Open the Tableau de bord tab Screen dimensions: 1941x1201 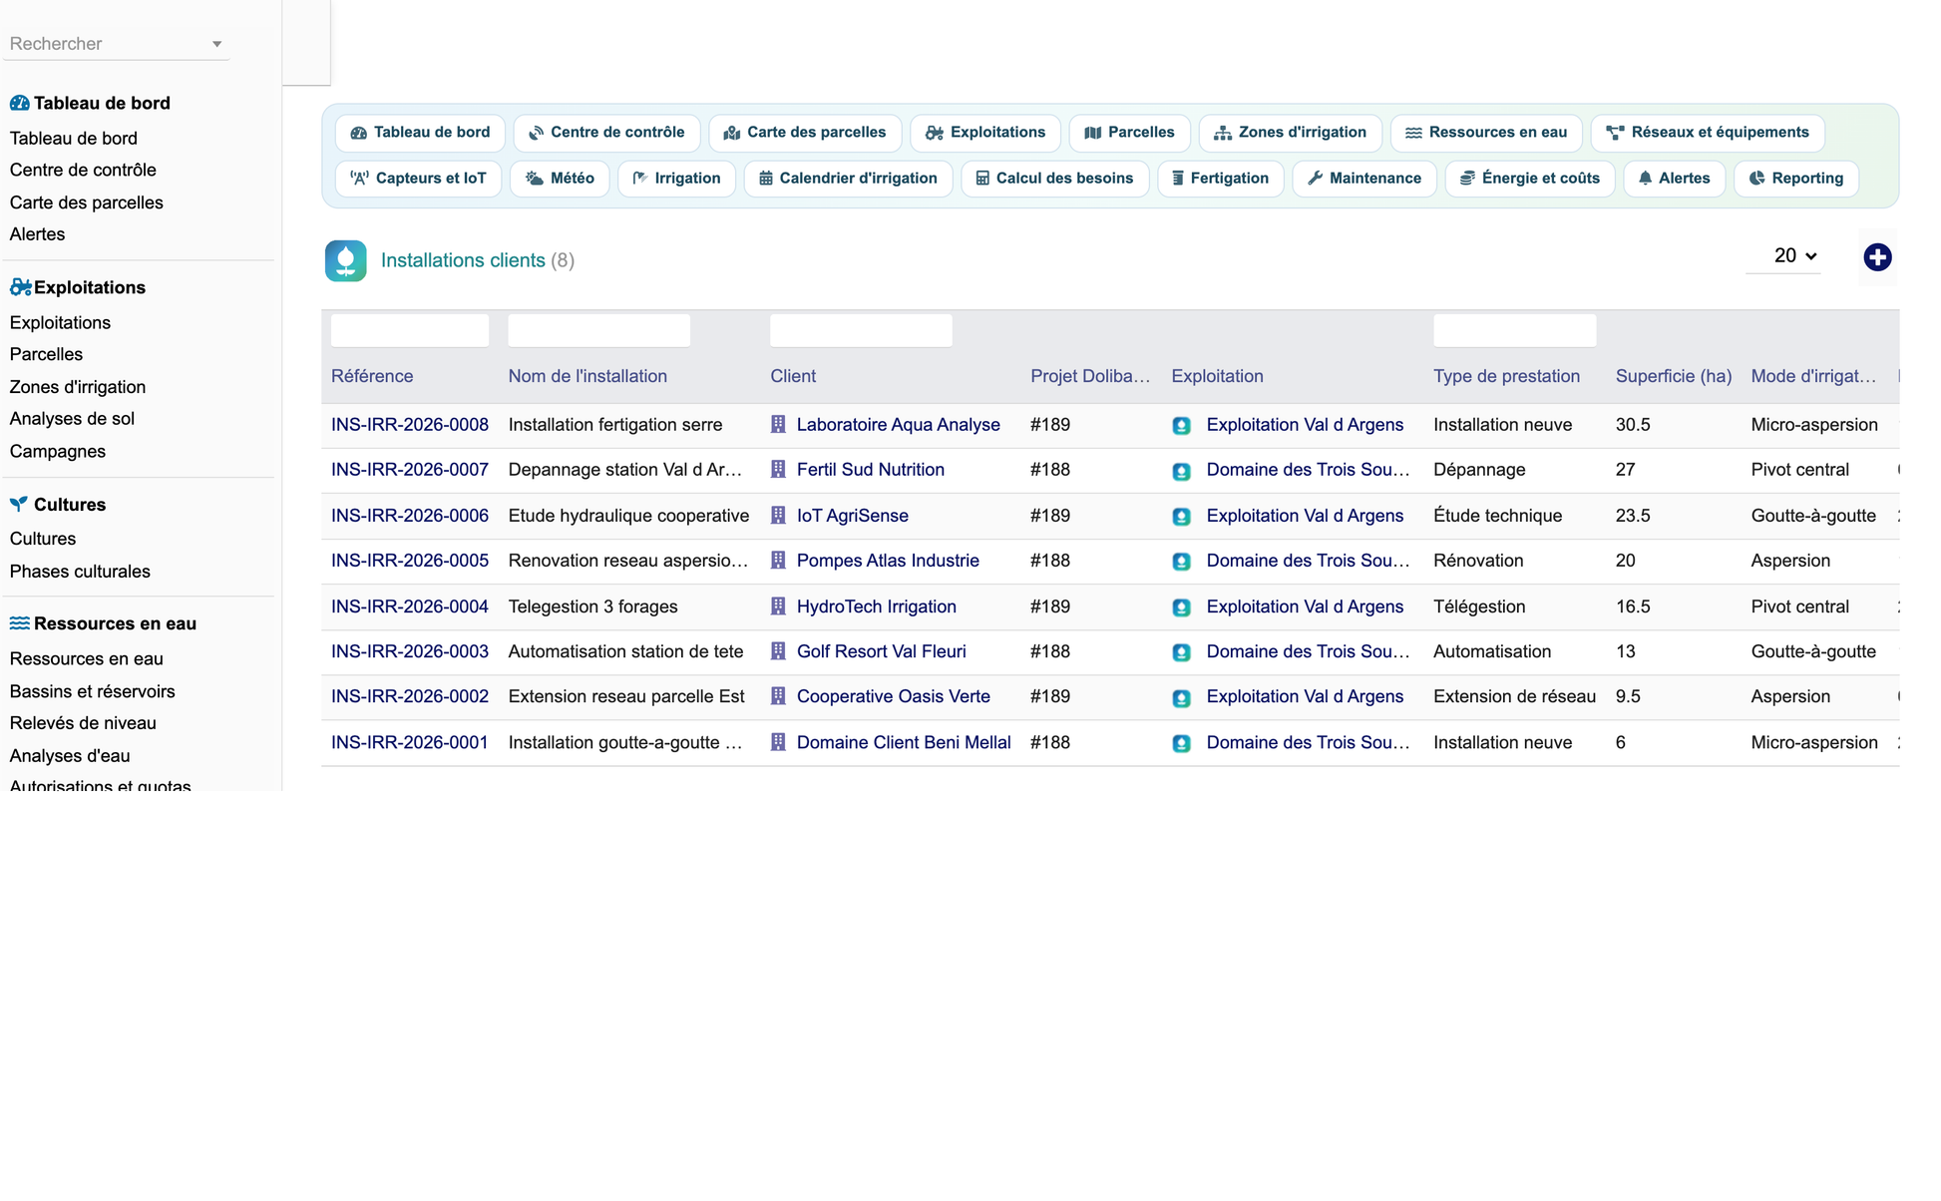coord(420,133)
